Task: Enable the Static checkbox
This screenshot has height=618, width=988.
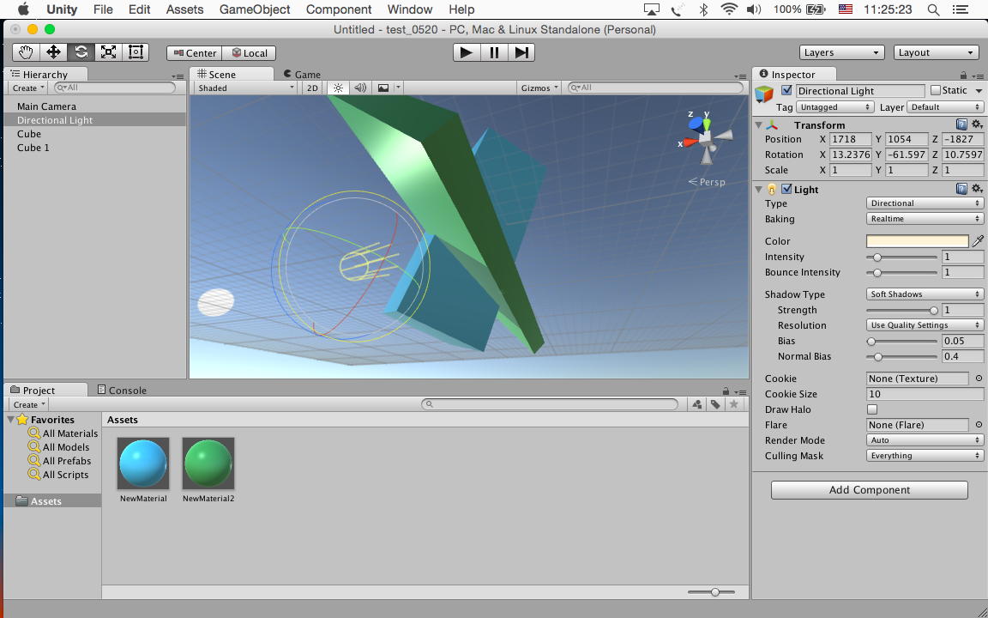Action: [935, 90]
